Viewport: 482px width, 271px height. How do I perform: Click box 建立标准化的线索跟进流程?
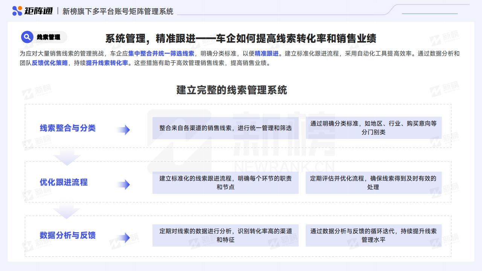(x=226, y=183)
